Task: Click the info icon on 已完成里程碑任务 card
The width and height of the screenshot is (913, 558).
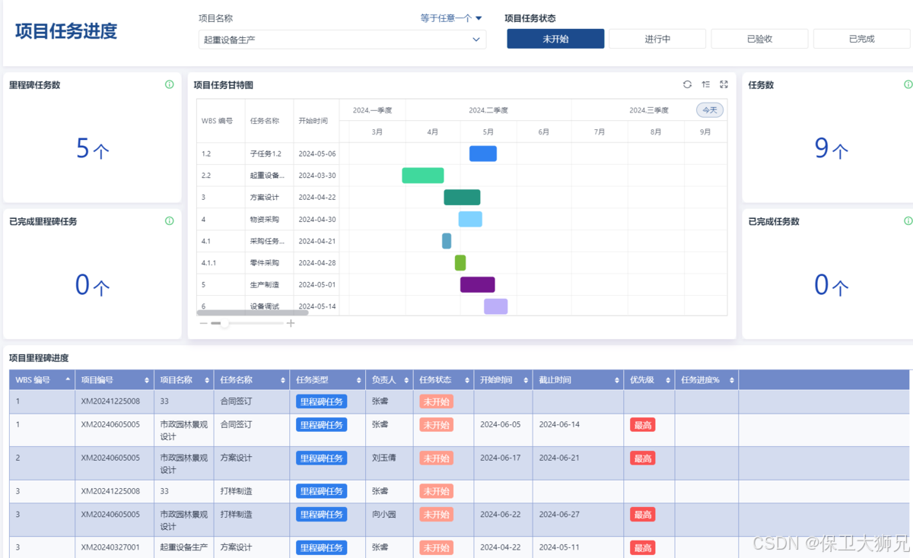Action: pos(170,221)
